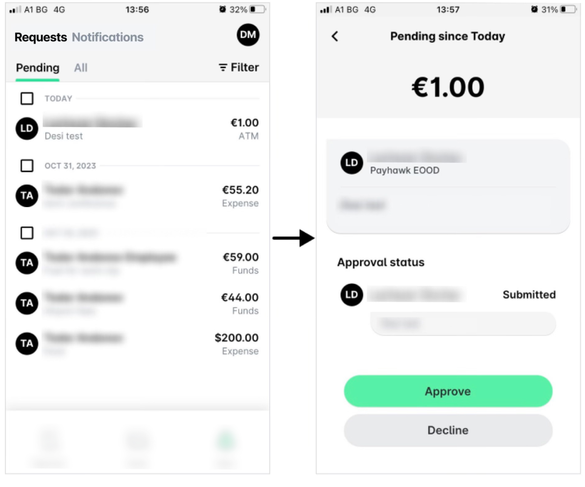Decline the €1.00 request
Screen dimensions: 585x487
point(448,430)
